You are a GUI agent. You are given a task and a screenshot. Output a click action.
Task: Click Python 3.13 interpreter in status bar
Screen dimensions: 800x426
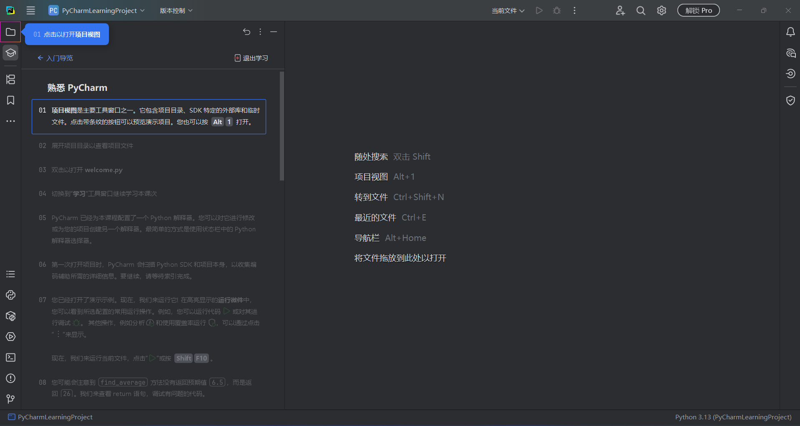point(732,417)
